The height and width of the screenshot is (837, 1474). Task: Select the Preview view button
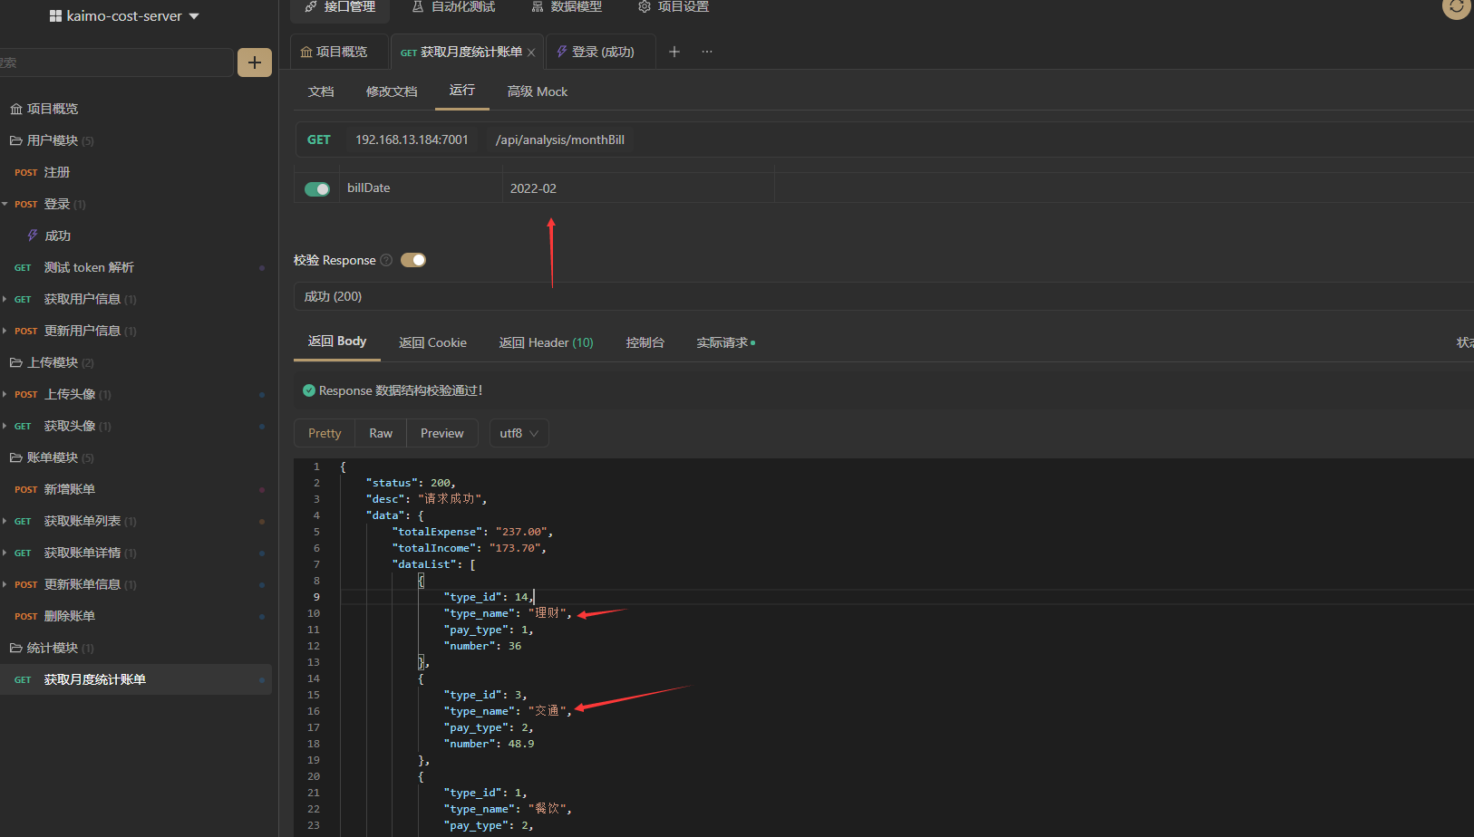click(442, 433)
